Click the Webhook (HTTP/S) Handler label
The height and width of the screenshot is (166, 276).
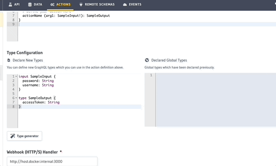(x=32, y=152)
